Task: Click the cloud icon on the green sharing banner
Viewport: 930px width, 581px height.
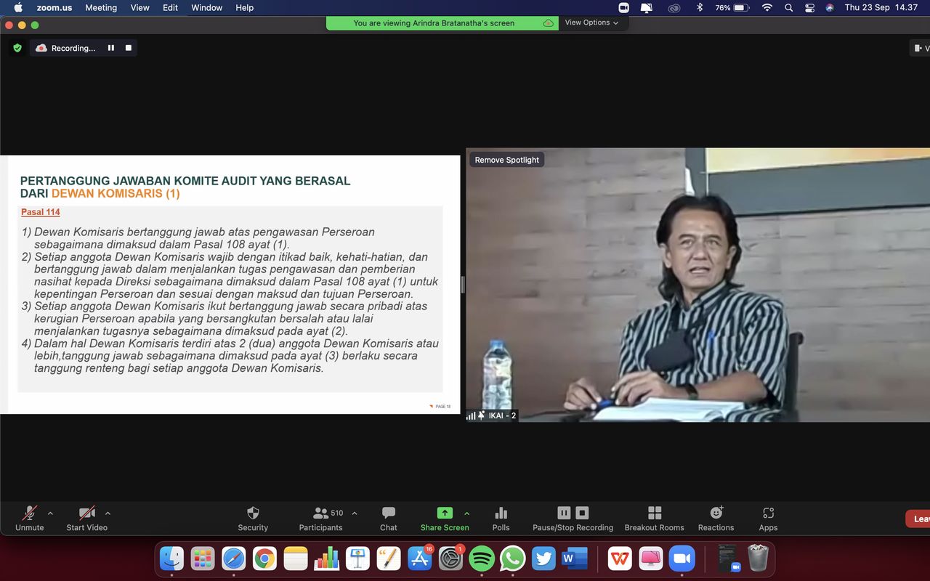Action: (x=548, y=23)
